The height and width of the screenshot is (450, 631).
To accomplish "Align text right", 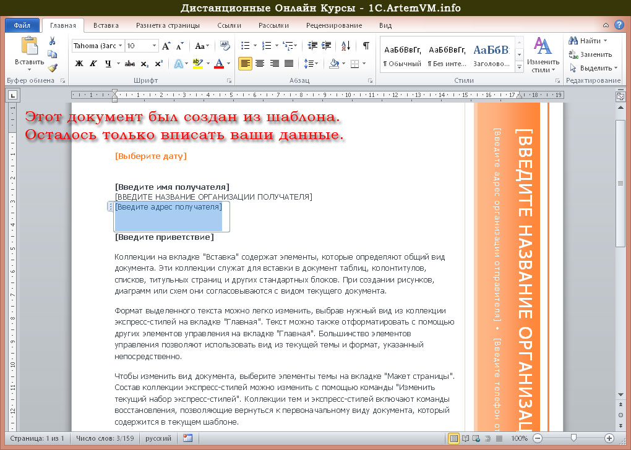I will (x=275, y=64).
